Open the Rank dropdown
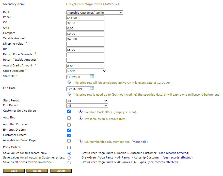Screen dimensions: 223x176 (x=94, y=12)
